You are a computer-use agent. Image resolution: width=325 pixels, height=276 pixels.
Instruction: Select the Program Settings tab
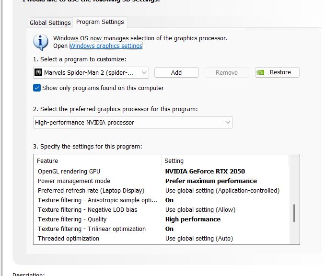coord(100,22)
